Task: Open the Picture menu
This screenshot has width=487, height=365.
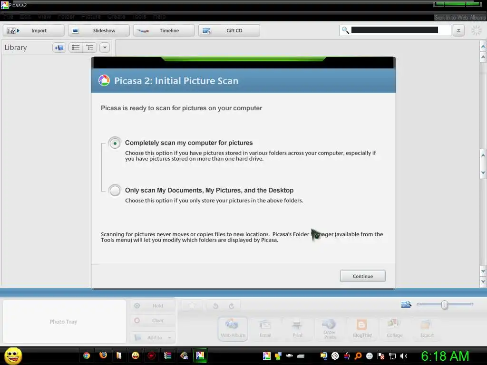Action: 91,17
